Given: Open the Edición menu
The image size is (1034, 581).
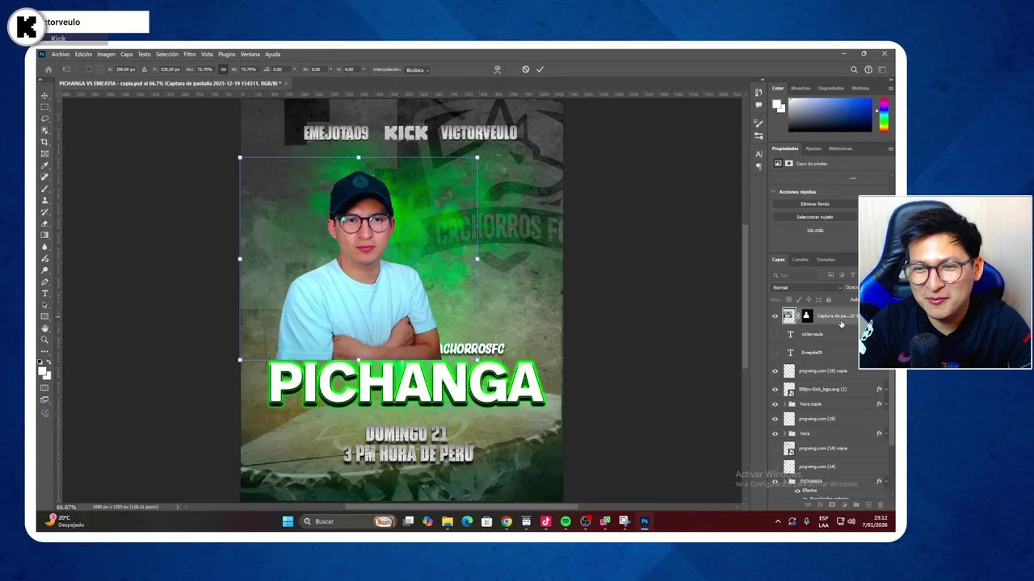Looking at the screenshot, I should click(84, 54).
